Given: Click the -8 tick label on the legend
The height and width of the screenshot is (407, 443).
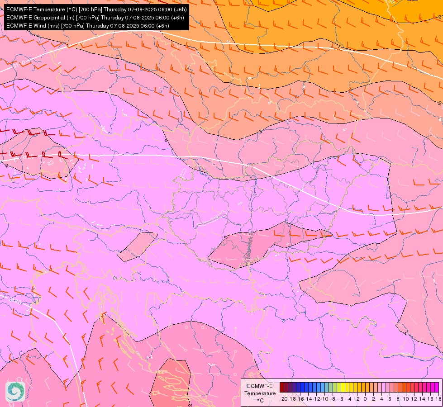Looking at the screenshot, I should point(332,399).
